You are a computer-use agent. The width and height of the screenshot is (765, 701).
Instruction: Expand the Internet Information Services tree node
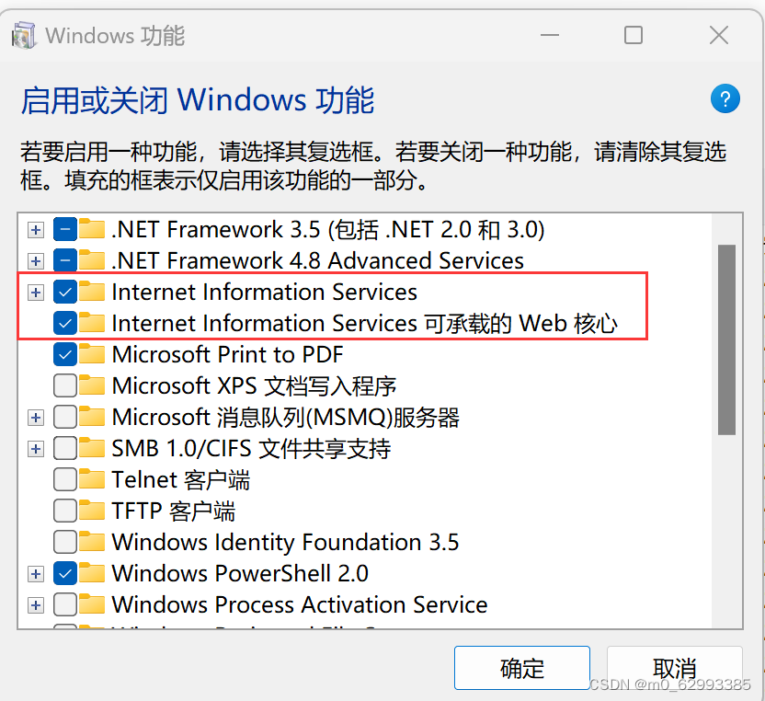click(x=35, y=292)
